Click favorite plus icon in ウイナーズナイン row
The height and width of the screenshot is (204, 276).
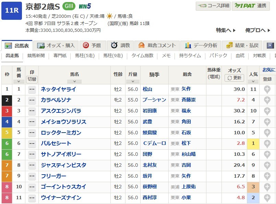[267, 198]
